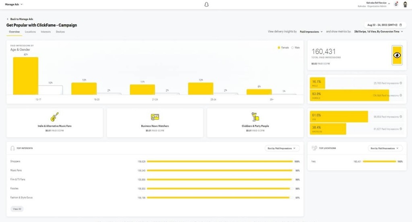Open the Clubbers & Party People card
The width and height of the screenshot is (412, 222).
click(x=255, y=123)
